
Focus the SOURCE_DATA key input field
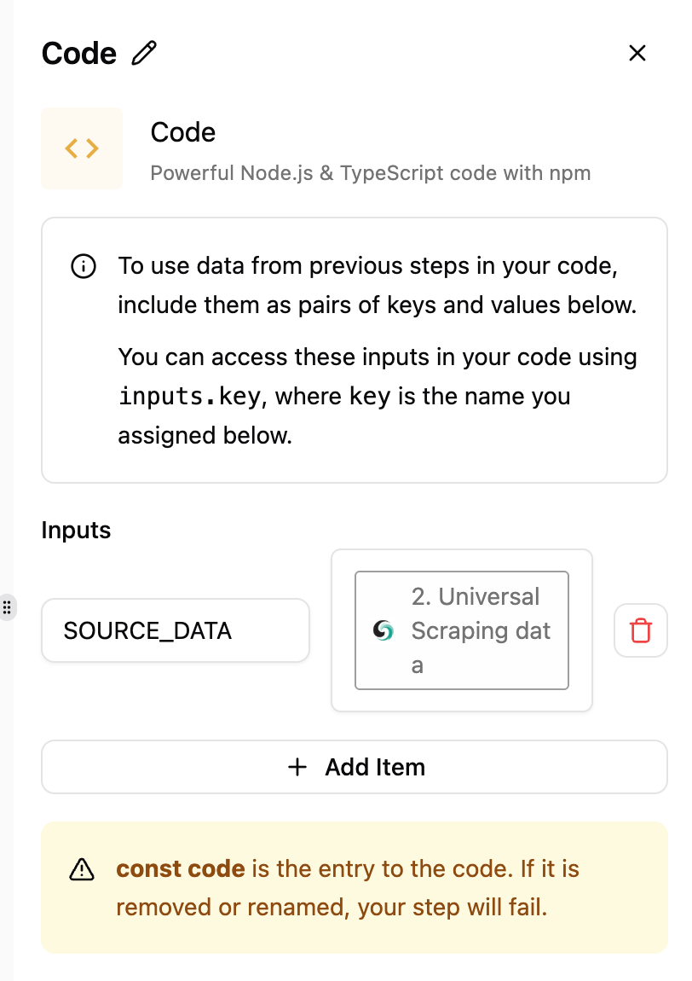click(175, 631)
